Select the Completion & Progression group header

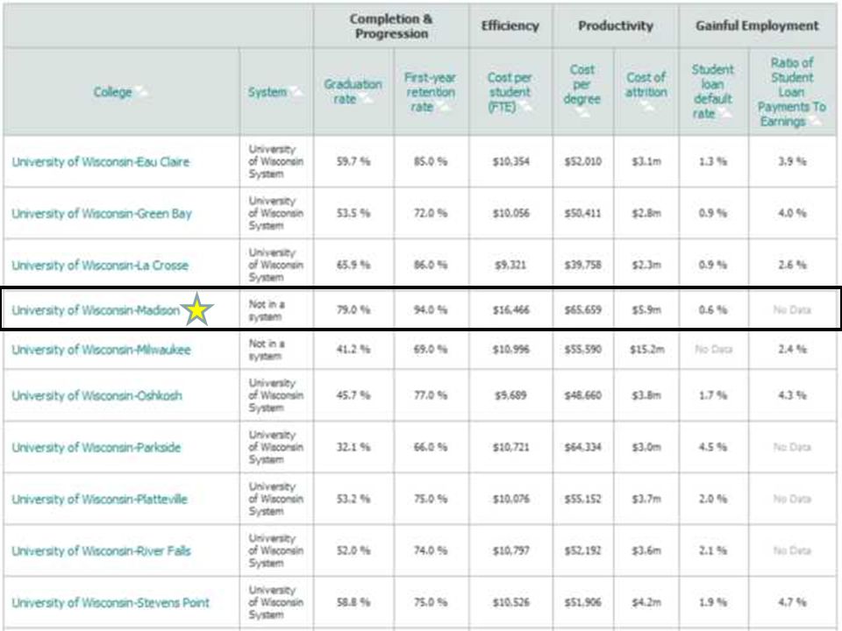(x=391, y=25)
